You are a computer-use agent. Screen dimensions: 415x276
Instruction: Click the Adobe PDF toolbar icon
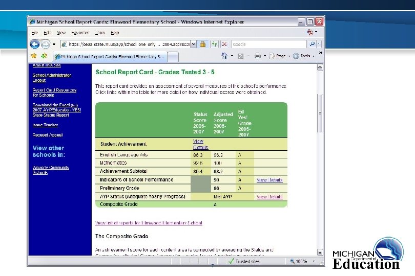(310, 32)
